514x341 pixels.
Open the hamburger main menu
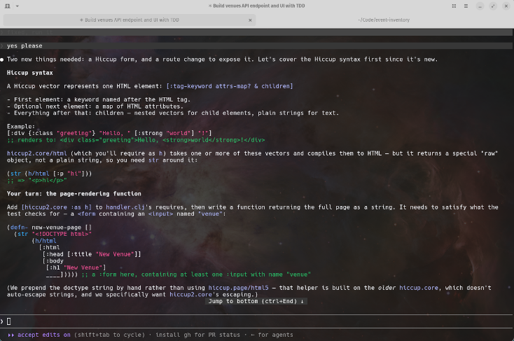[x=466, y=6]
